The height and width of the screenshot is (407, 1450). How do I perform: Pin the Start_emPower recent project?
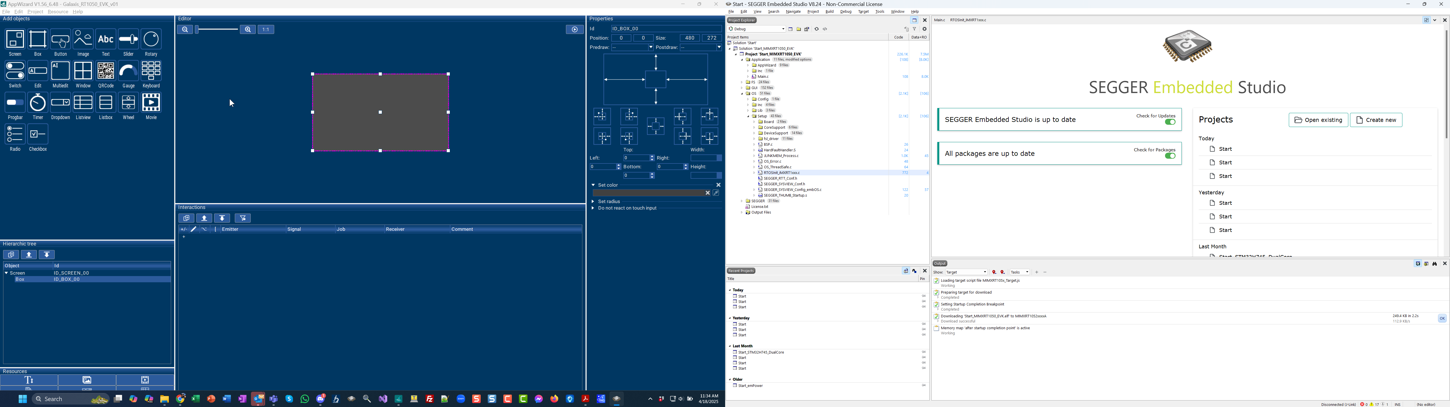click(924, 386)
